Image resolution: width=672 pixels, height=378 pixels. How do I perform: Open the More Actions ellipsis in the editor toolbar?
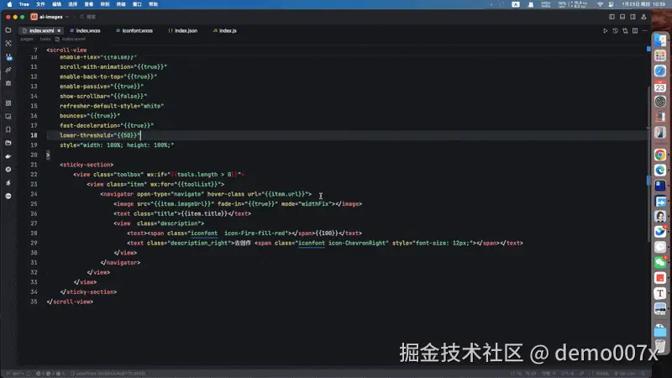click(644, 31)
